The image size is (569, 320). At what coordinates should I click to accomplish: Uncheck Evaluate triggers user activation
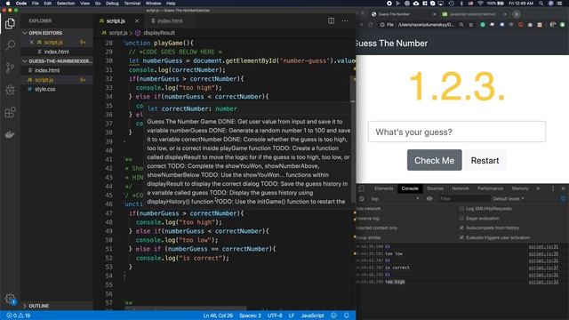(461, 237)
